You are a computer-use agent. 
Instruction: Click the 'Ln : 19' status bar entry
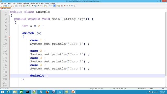113,89
